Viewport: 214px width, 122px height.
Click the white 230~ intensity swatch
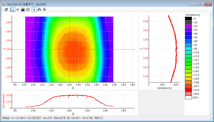click(x=188, y=98)
